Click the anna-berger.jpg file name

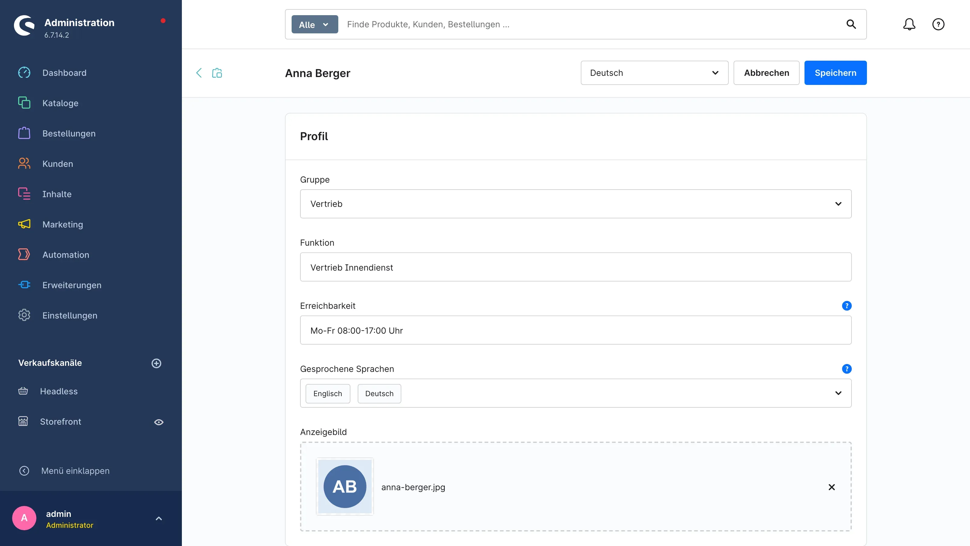tap(413, 487)
